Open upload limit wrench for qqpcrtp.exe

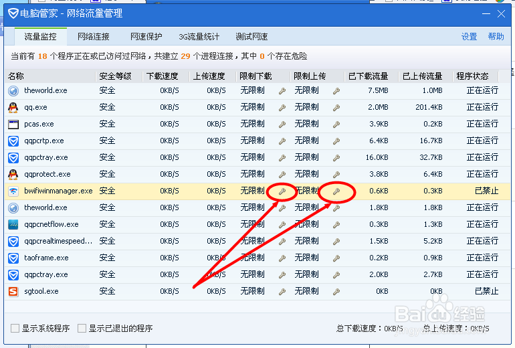(x=336, y=141)
